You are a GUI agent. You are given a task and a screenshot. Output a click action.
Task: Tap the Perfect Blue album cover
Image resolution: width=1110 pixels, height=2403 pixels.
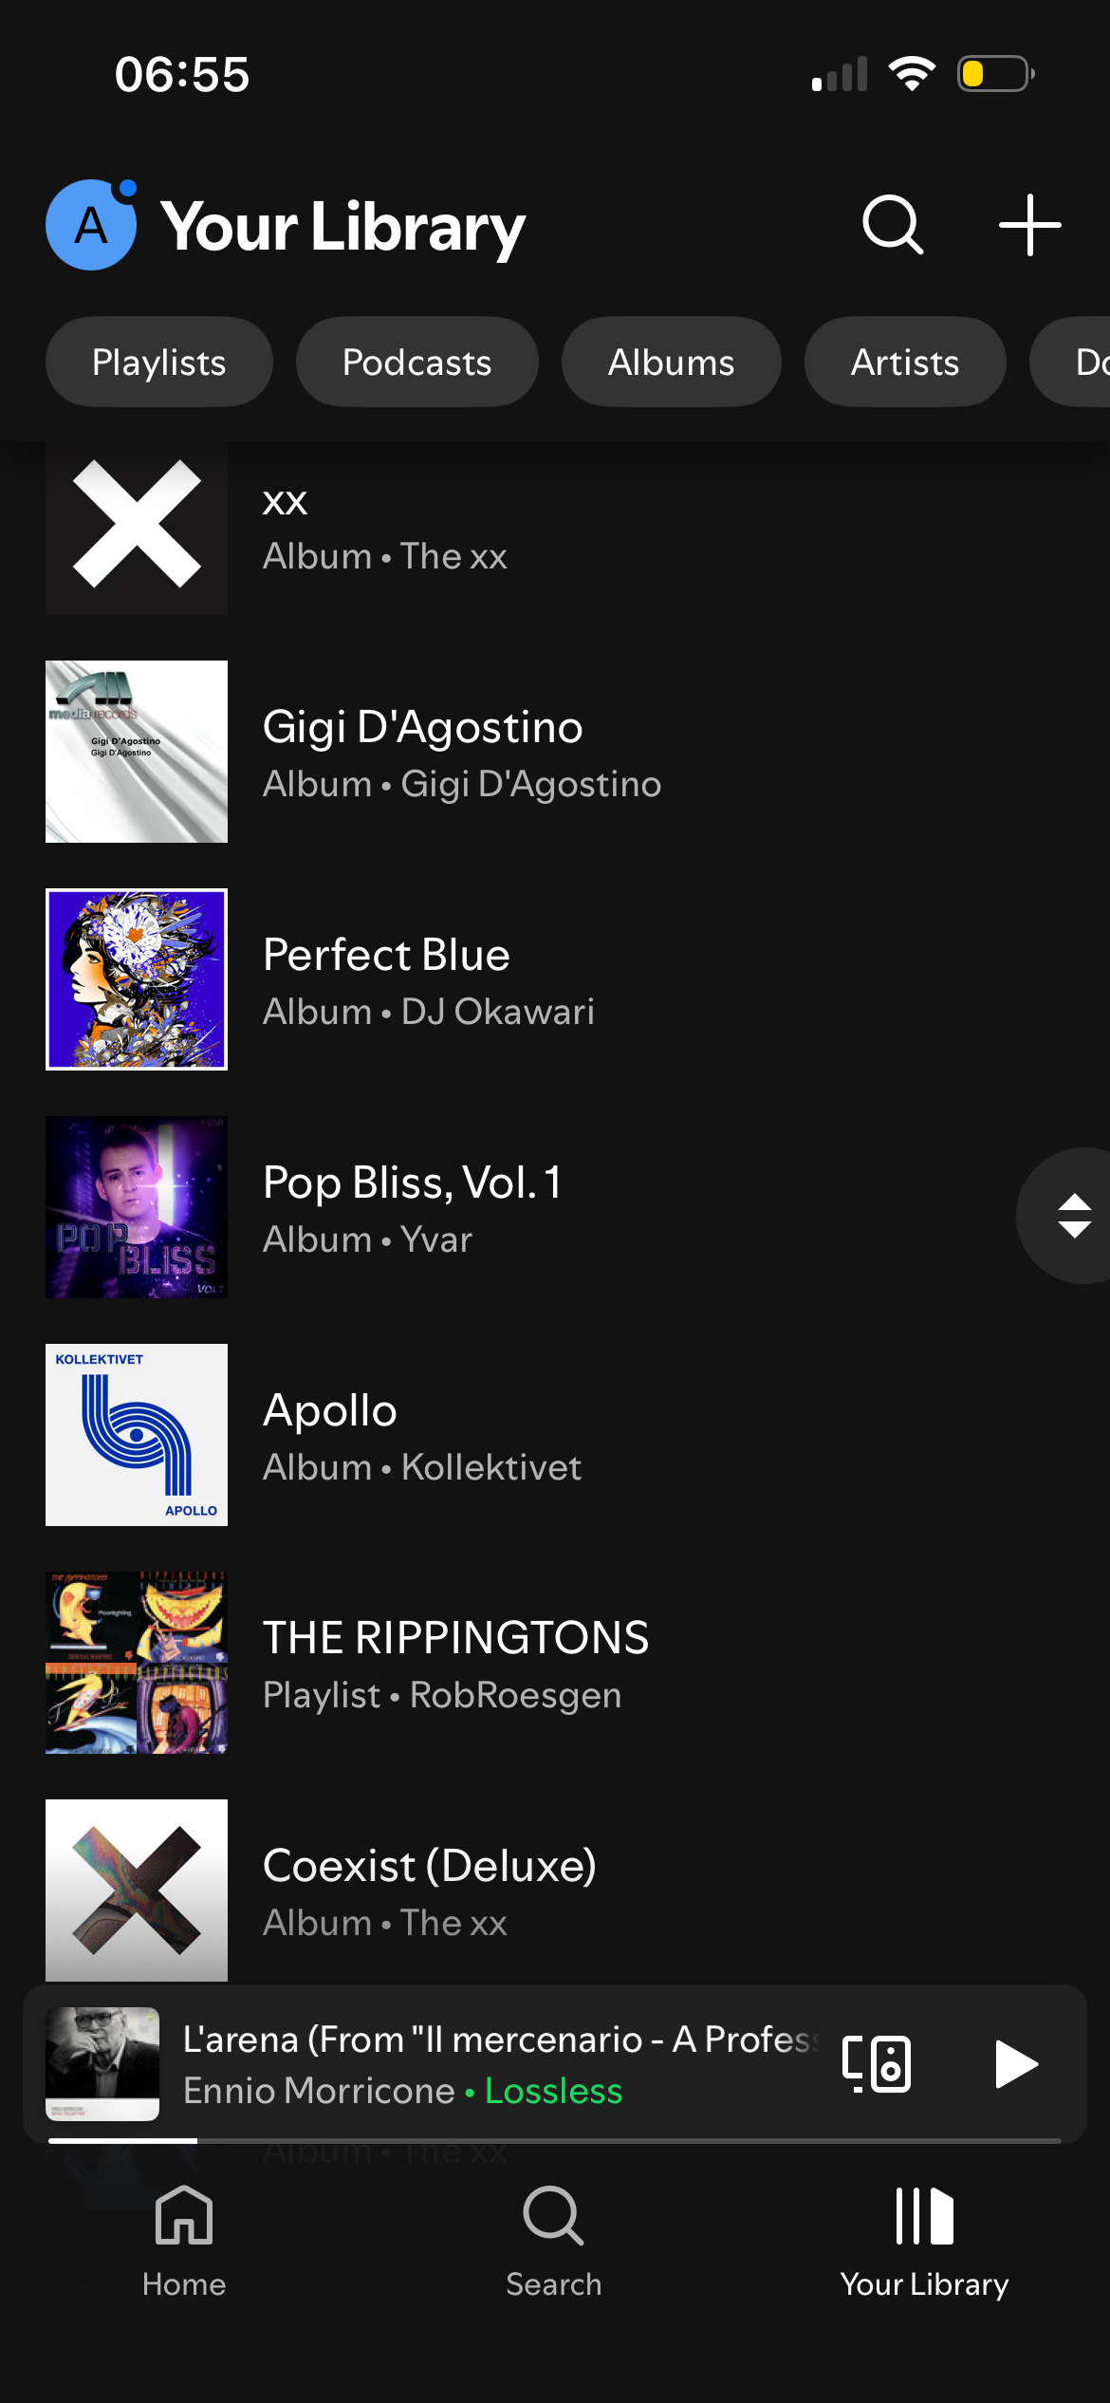(x=137, y=979)
